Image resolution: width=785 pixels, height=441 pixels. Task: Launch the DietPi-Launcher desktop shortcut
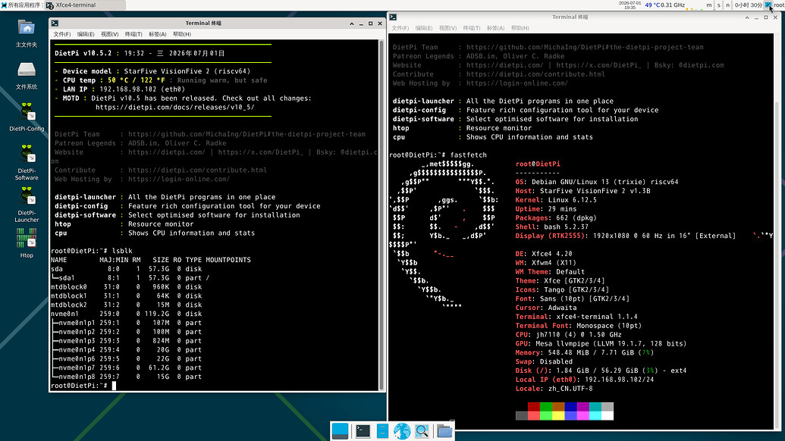[x=27, y=205]
